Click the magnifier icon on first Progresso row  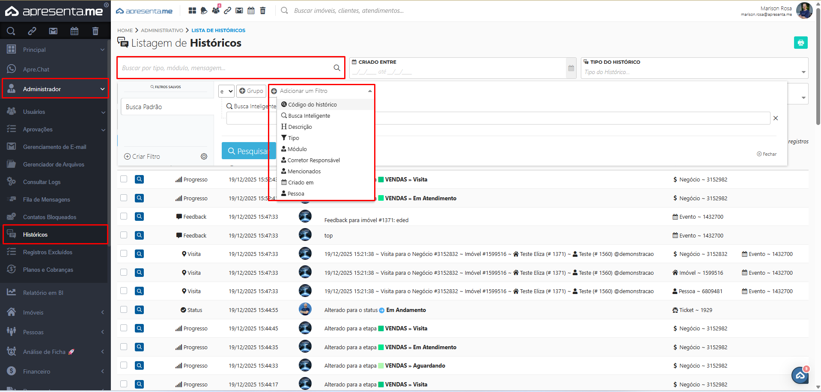(x=139, y=179)
